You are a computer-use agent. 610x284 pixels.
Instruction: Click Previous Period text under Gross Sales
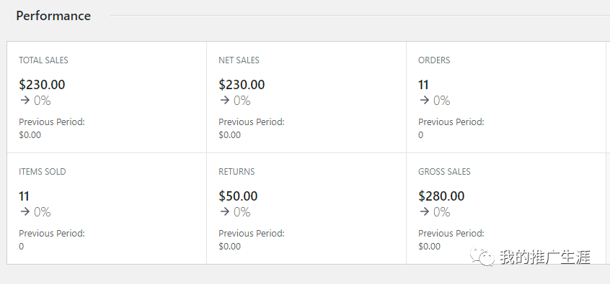[451, 233]
